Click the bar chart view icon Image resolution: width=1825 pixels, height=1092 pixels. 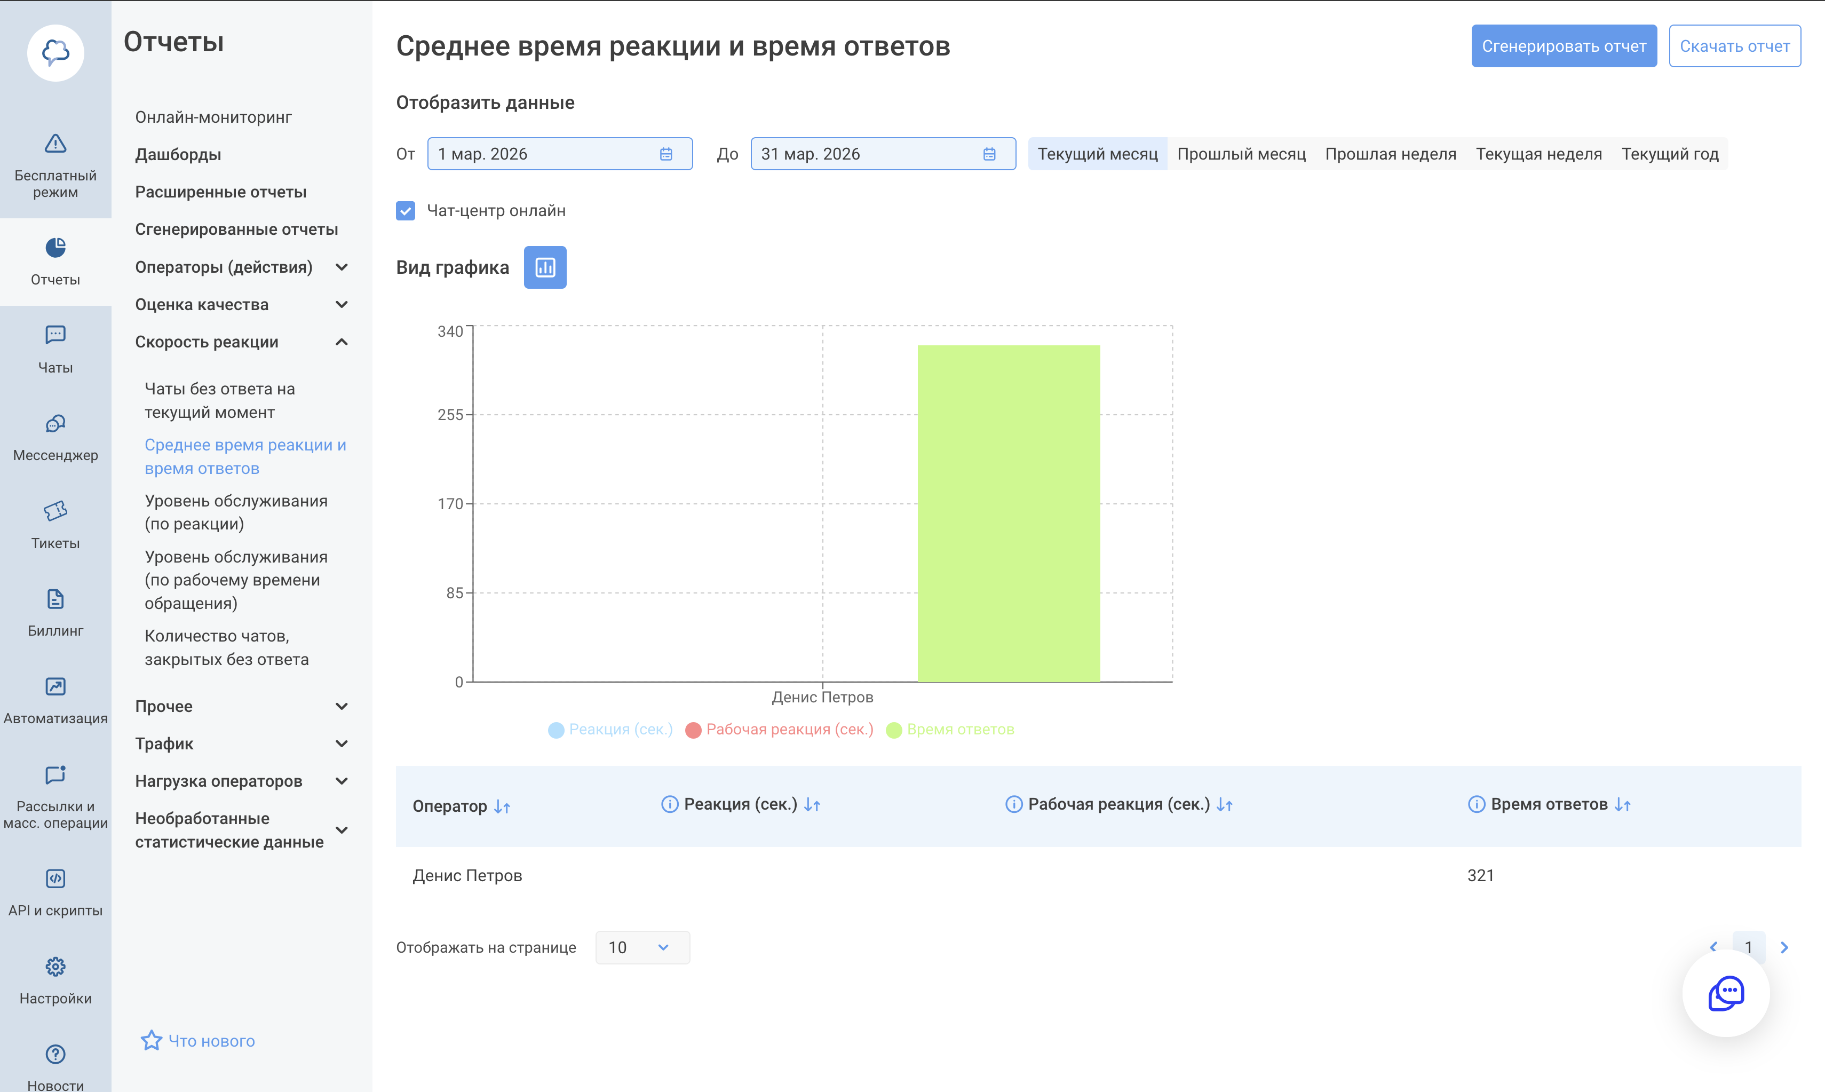tap(545, 267)
